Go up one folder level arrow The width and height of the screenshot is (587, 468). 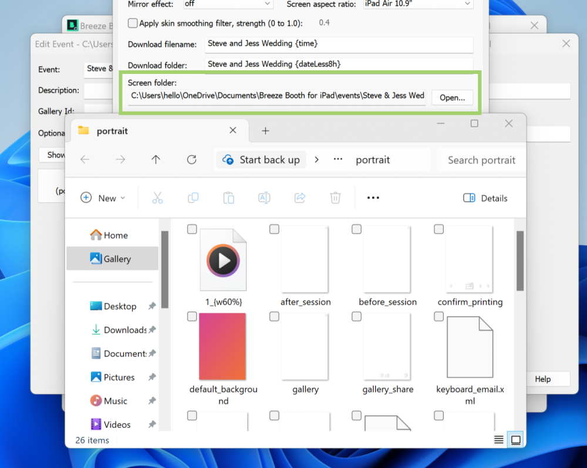click(156, 160)
